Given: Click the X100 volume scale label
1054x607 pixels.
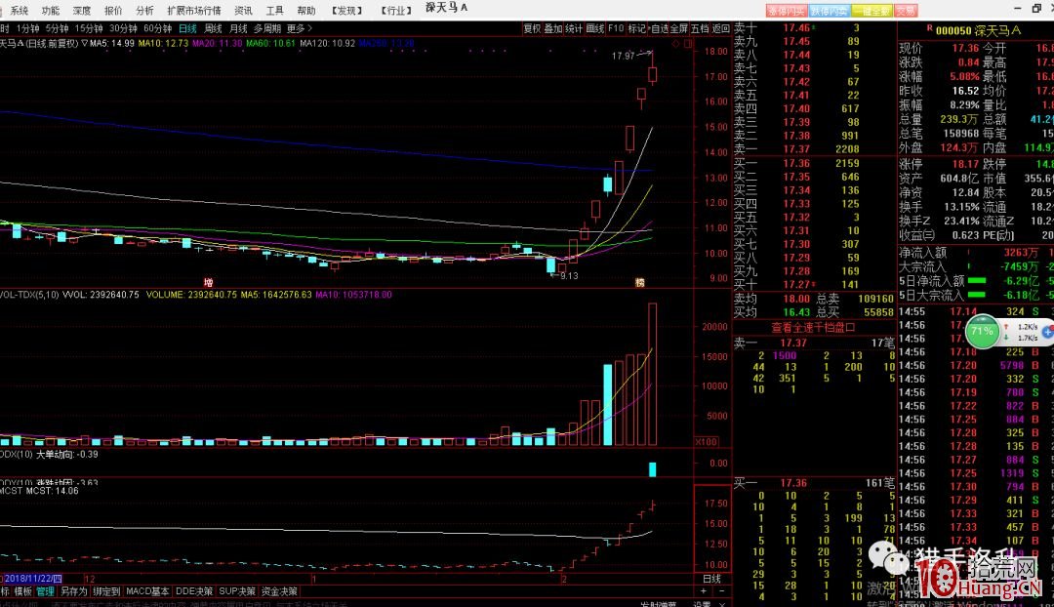Looking at the screenshot, I should click(707, 442).
